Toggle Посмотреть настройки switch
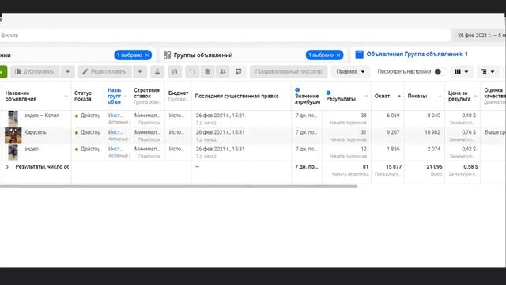The image size is (506, 285). (x=440, y=72)
